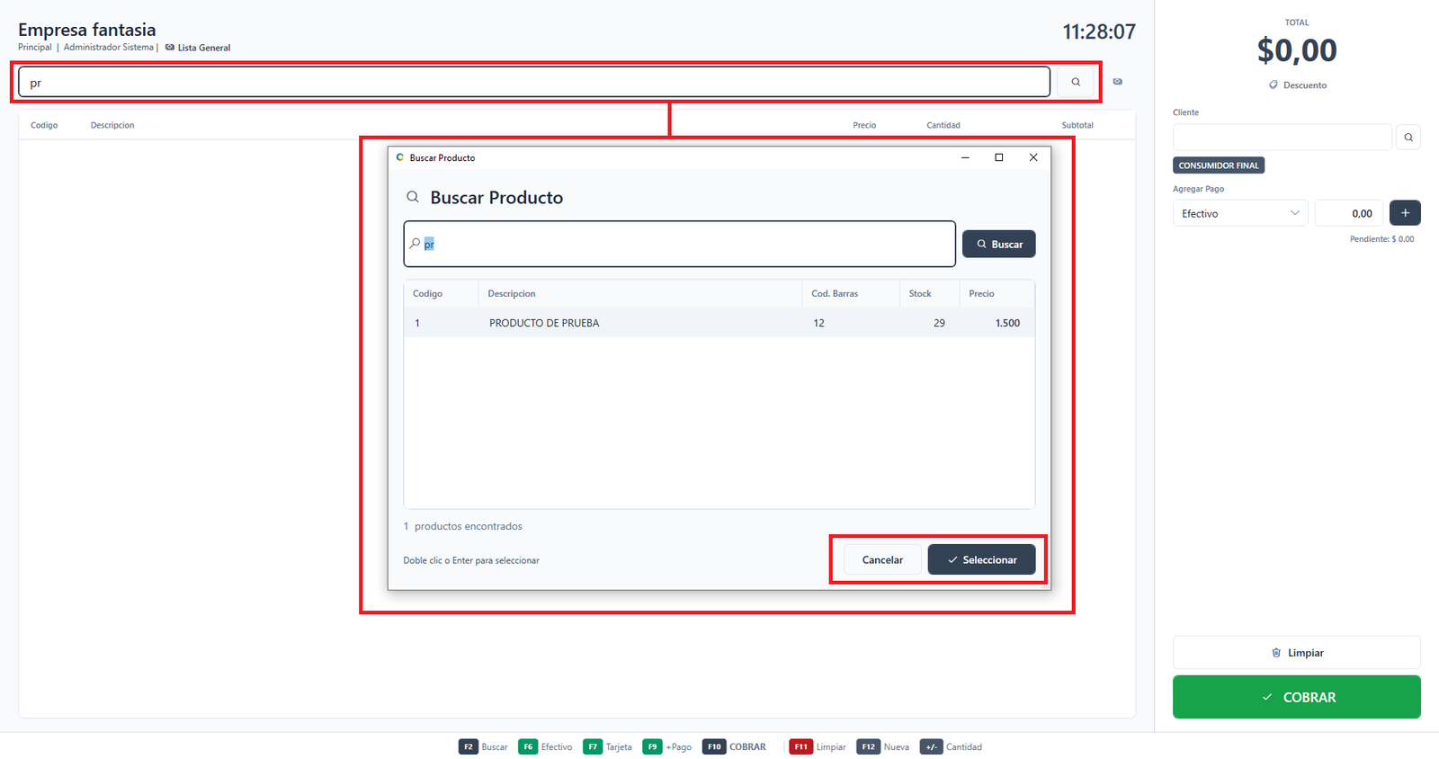Click the F11 Limpiar shortcut badge
Screen dimensions: 1439x759
click(800, 747)
